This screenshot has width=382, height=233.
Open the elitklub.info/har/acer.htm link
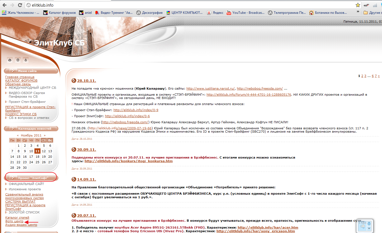point(268,227)
